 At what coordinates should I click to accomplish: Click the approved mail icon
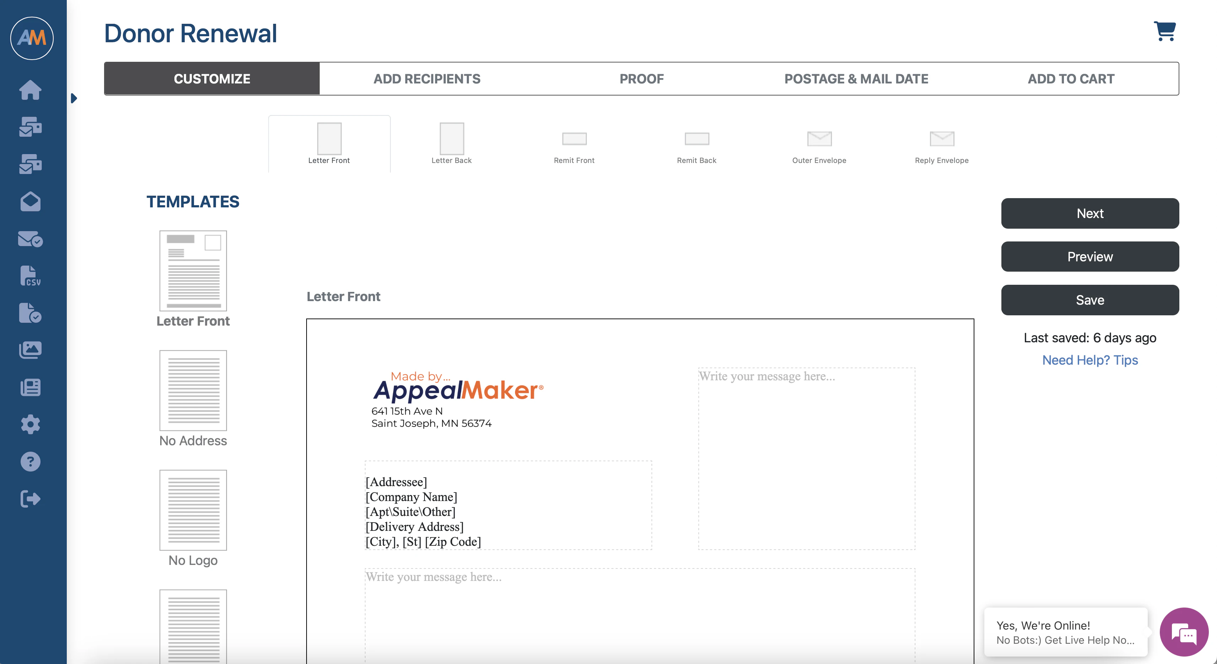coord(31,239)
